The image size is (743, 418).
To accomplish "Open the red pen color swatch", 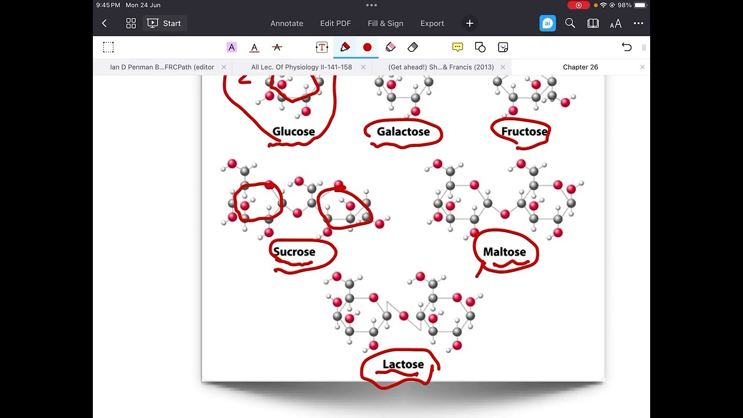I will tap(367, 47).
